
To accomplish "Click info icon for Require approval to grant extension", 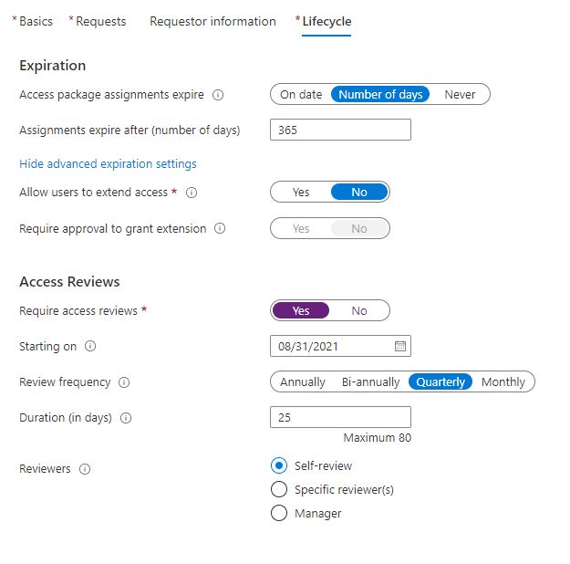I will pyautogui.click(x=220, y=228).
